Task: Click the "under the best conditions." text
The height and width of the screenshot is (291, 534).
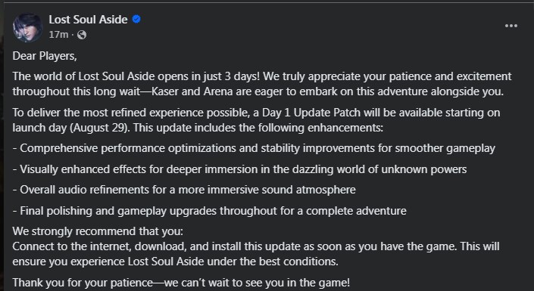Action: pyautogui.click(x=273, y=262)
